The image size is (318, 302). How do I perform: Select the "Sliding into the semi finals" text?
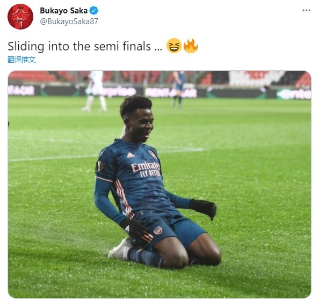79,46
